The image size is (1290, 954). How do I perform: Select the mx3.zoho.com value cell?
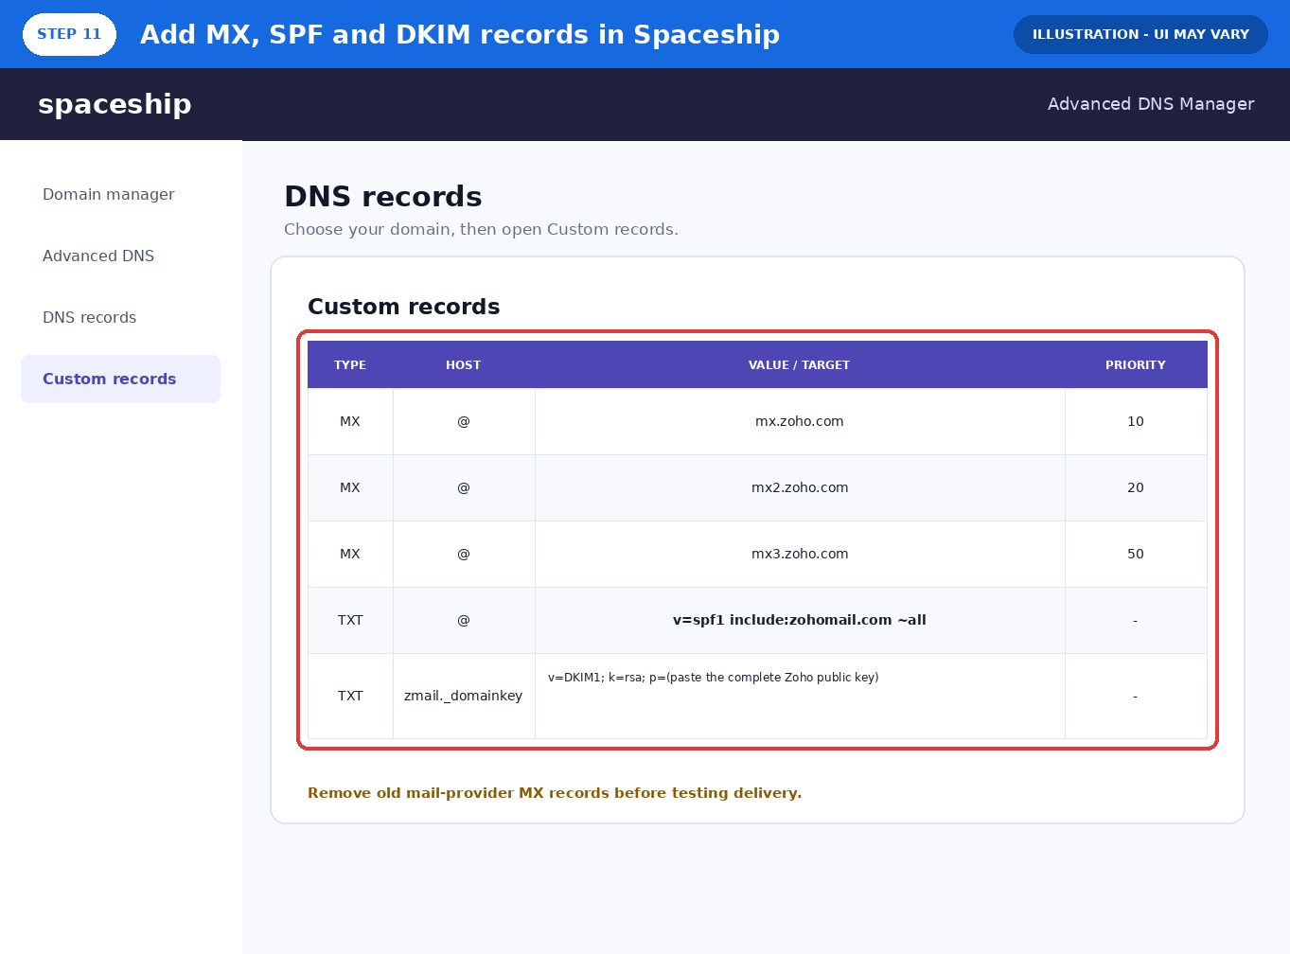coord(800,554)
